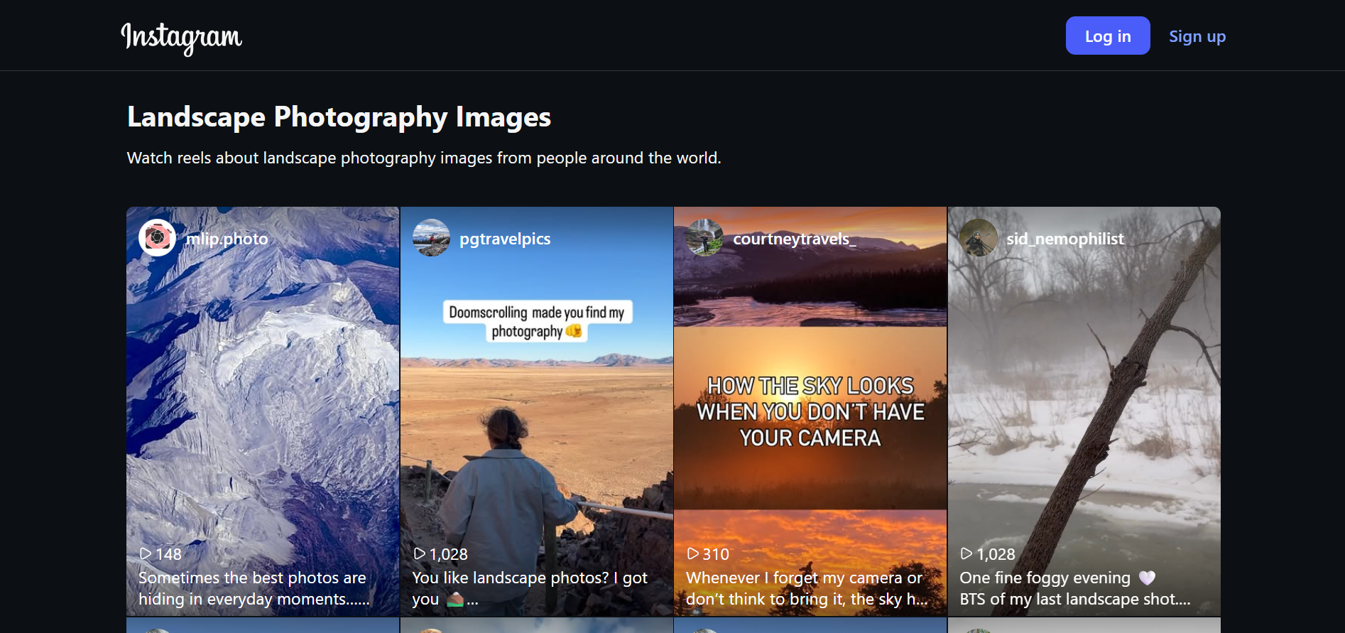
Task: Open mlip.photo username link
Action: pyautogui.click(x=227, y=239)
